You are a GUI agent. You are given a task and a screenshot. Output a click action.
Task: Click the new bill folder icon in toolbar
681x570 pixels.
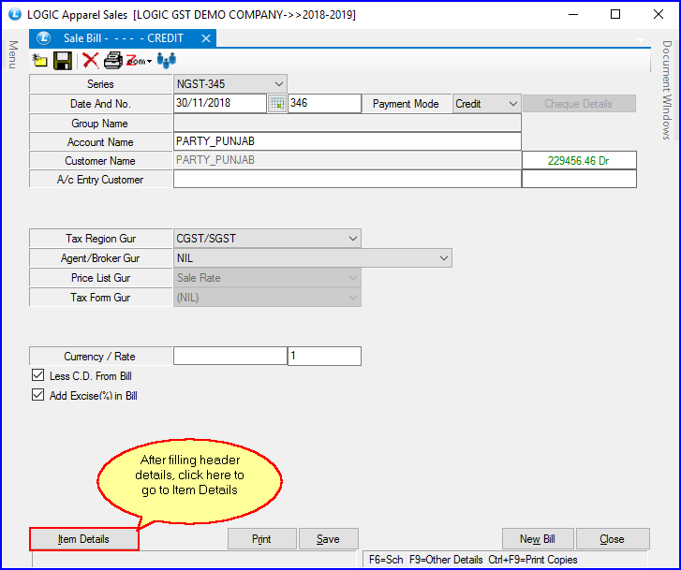click(40, 60)
